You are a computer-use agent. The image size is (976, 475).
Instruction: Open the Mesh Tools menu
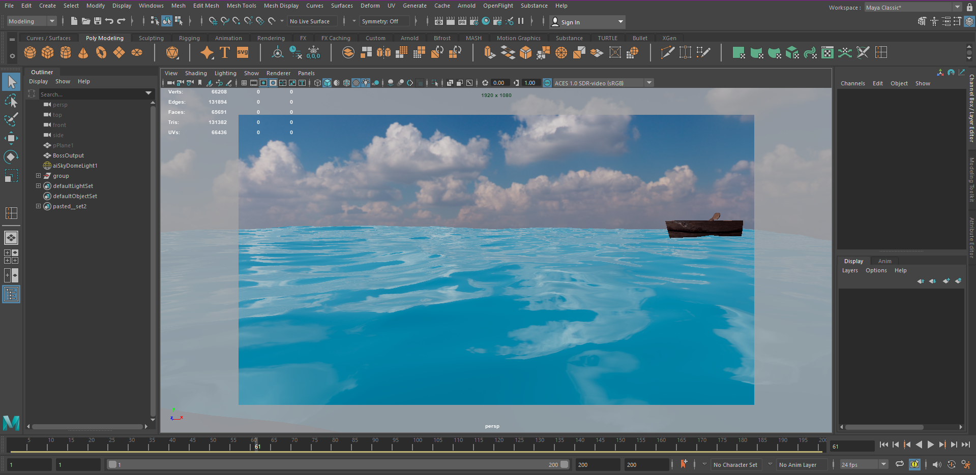241,6
